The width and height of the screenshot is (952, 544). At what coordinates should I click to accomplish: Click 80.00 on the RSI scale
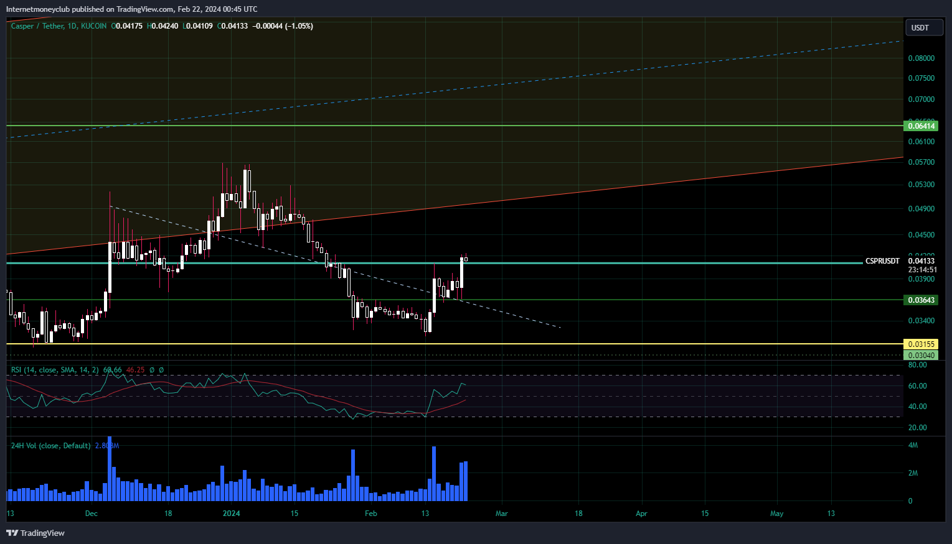pos(918,365)
